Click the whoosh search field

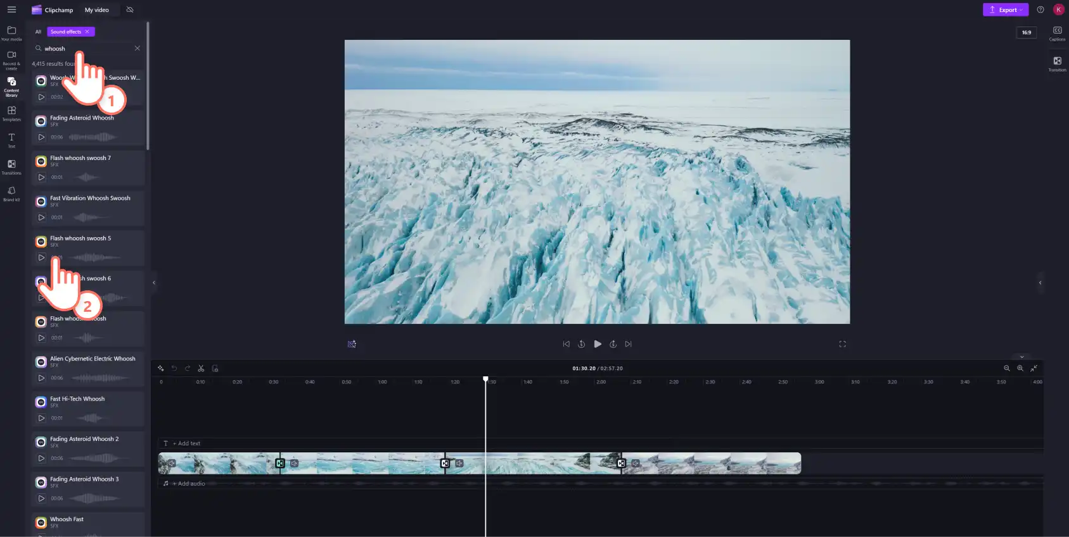pyautogui.click(x=88, y=48)
